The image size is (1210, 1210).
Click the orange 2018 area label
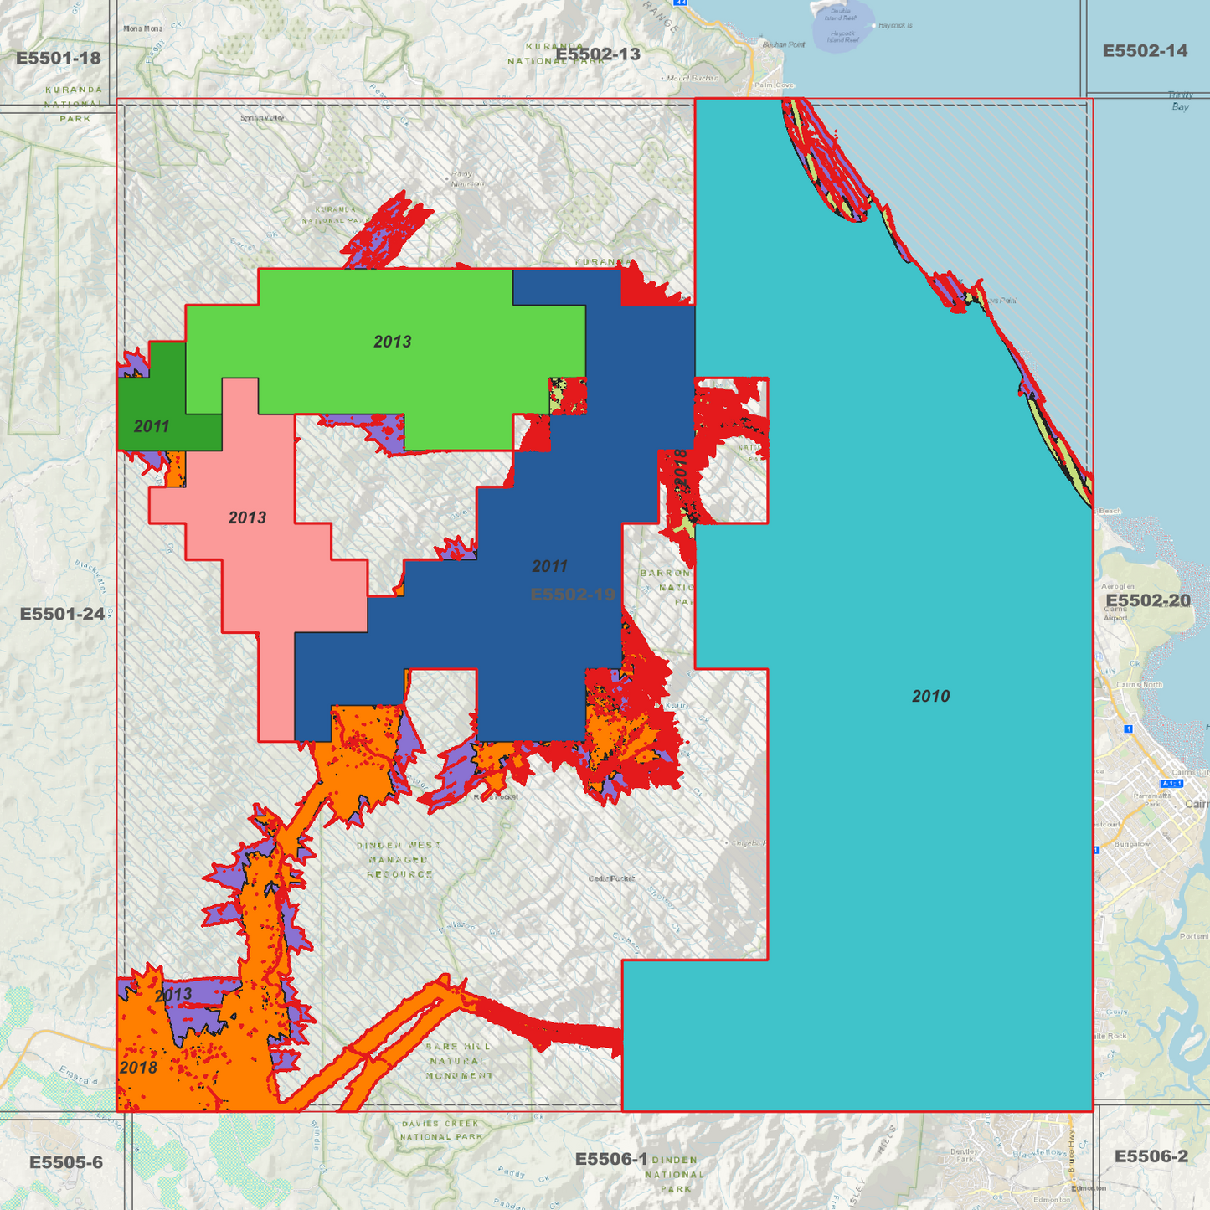[138, 1068]
